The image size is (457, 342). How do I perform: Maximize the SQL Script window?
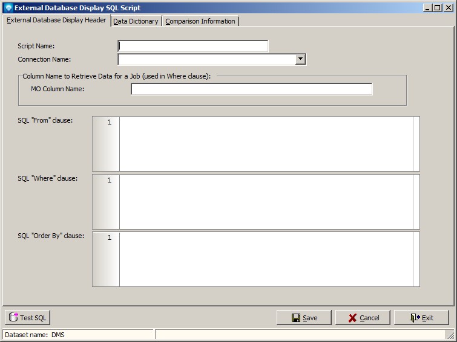438,8
